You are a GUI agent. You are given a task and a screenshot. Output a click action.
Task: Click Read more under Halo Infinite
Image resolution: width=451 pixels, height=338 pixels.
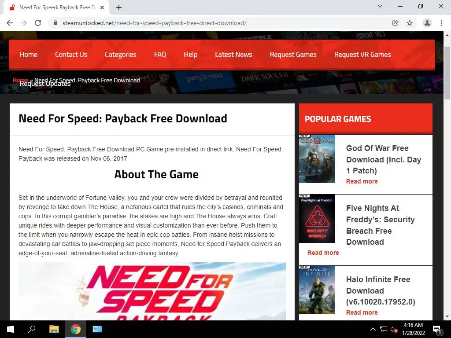[362, 312]
